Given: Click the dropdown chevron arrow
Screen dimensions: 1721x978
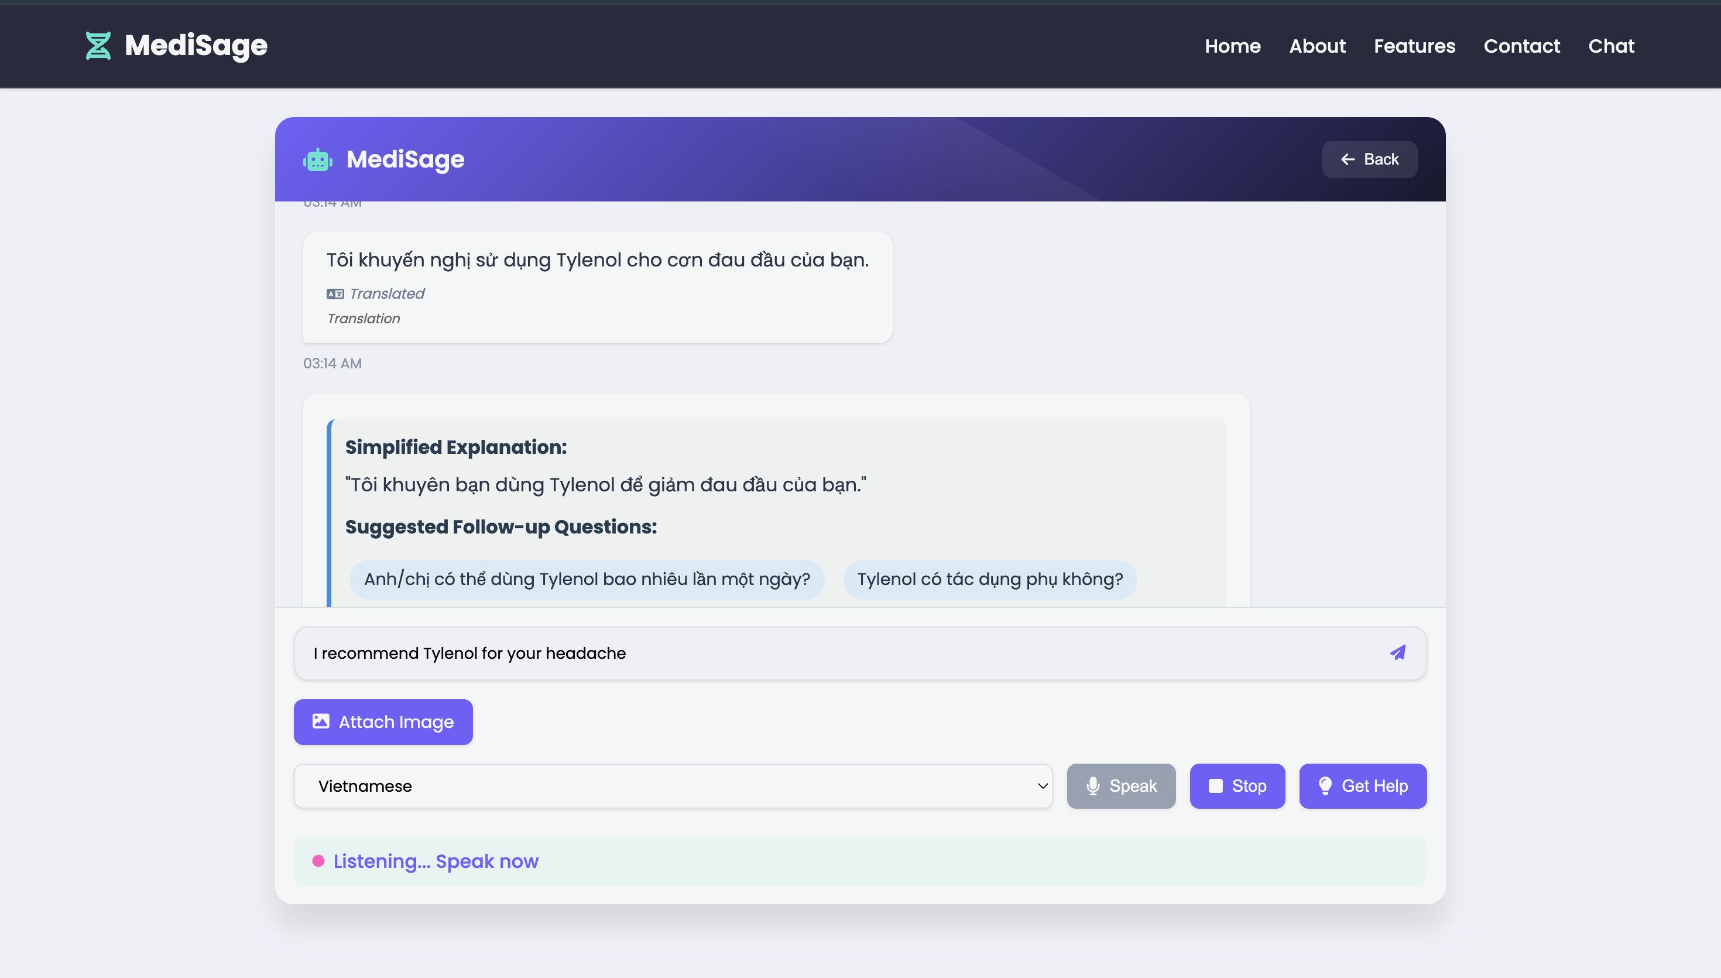Looking at the screenshot, I should click(x=1042, y=786).
